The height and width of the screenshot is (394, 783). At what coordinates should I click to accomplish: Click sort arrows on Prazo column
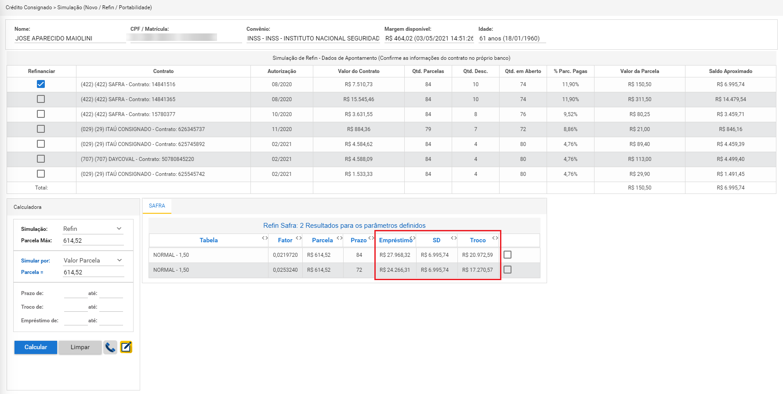371,238
